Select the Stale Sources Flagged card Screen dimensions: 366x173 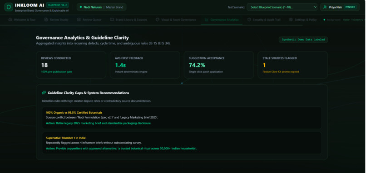click(293, 65)
